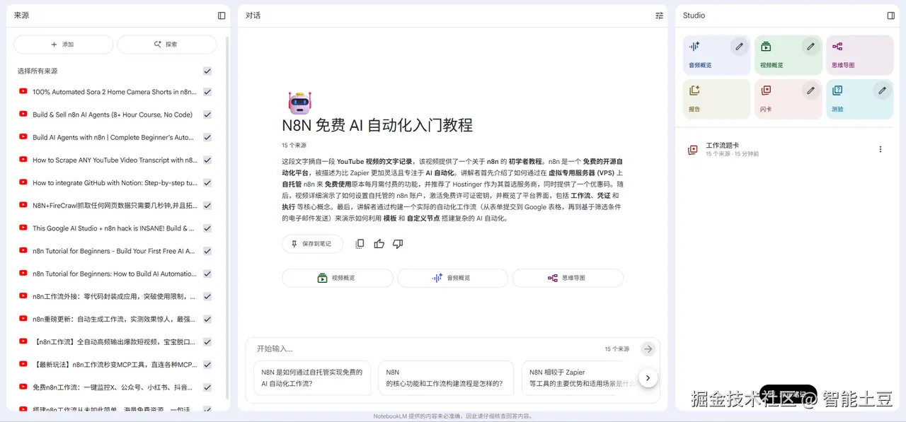The image size is (906, 422).
Task: Open conversation settings tune icon
Action: [659, 16]
